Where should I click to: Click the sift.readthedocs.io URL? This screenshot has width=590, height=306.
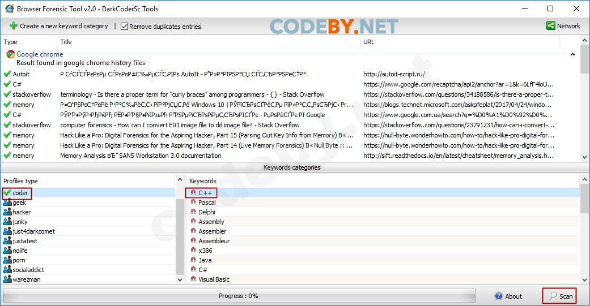tap(459, 156)
